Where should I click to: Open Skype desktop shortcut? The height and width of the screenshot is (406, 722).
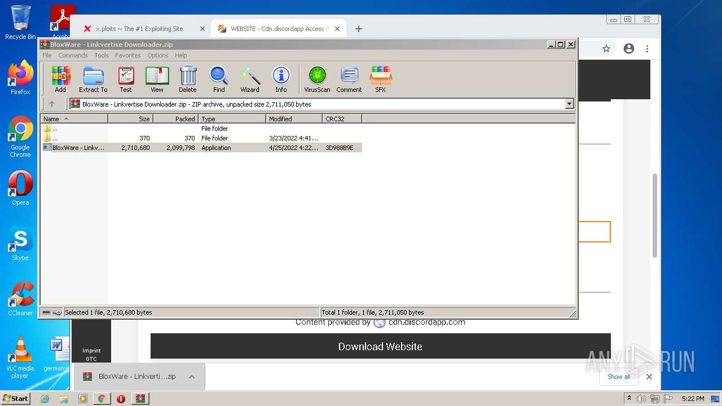(20, 244)
